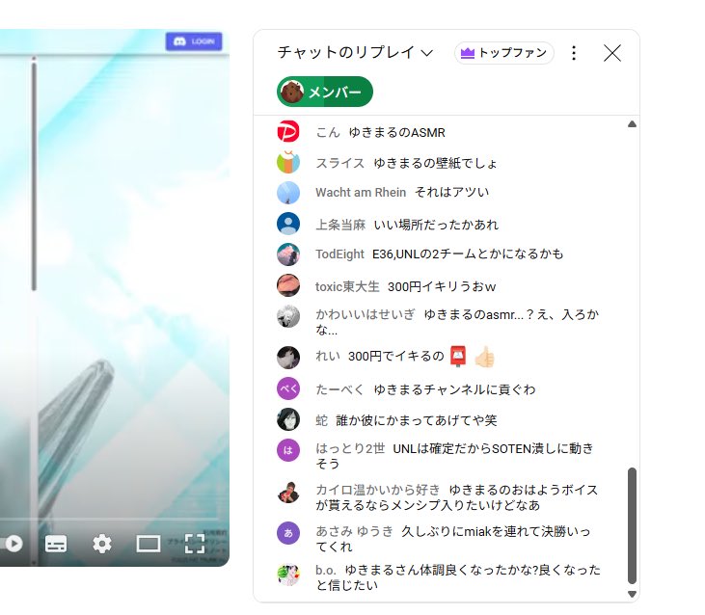The height and width of the screenshot is (615, 705).
Task: Click れい's dark avatar
Action: (288, 357)
